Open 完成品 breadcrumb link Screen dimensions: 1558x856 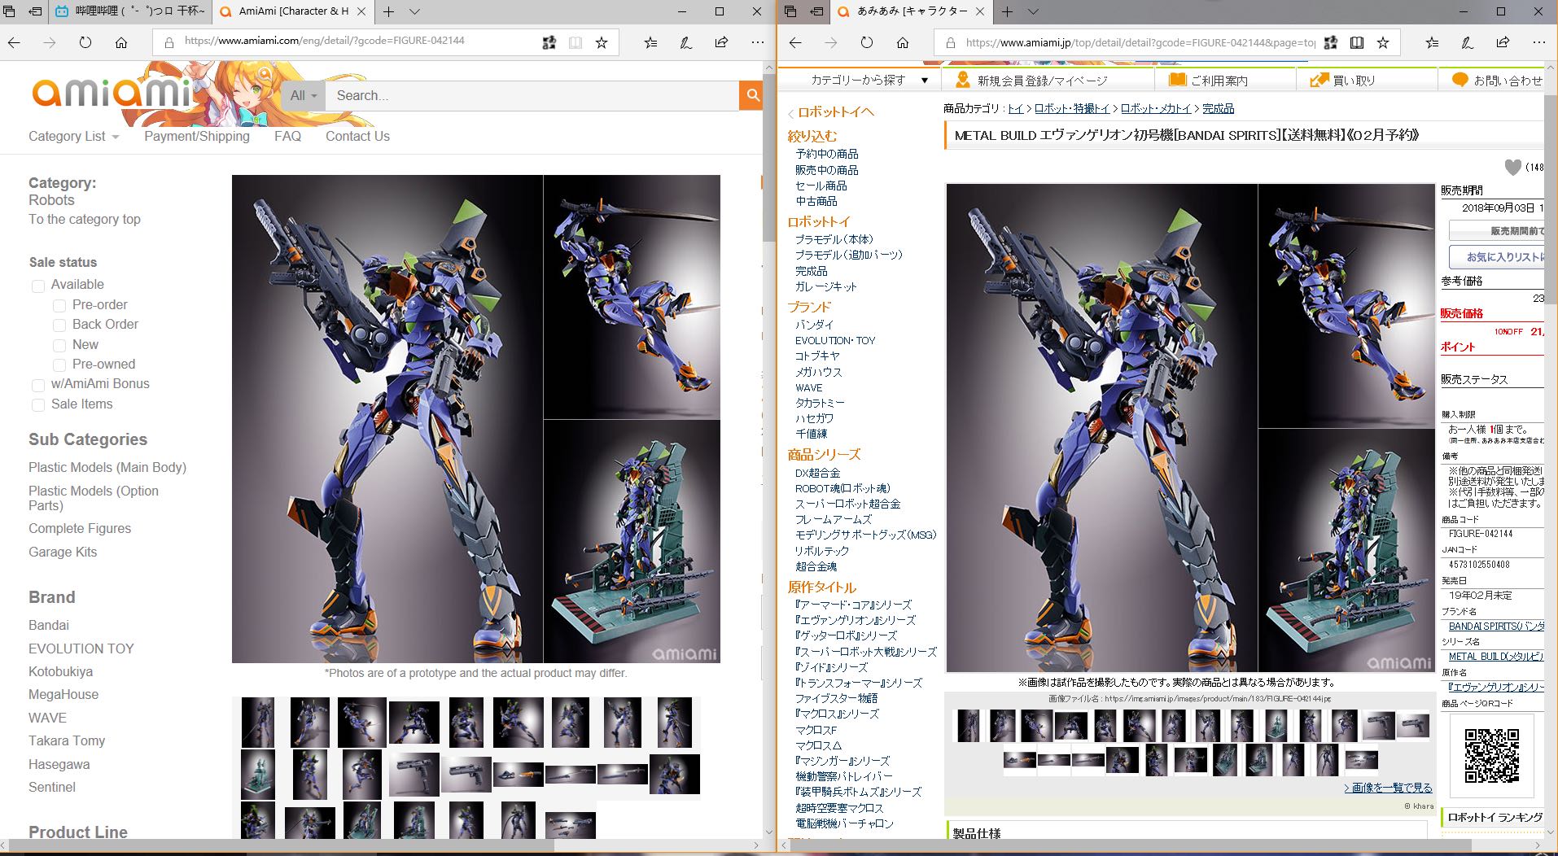1218,108
